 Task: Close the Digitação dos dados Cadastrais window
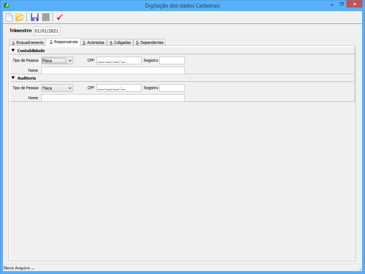[x=355, y=4]
